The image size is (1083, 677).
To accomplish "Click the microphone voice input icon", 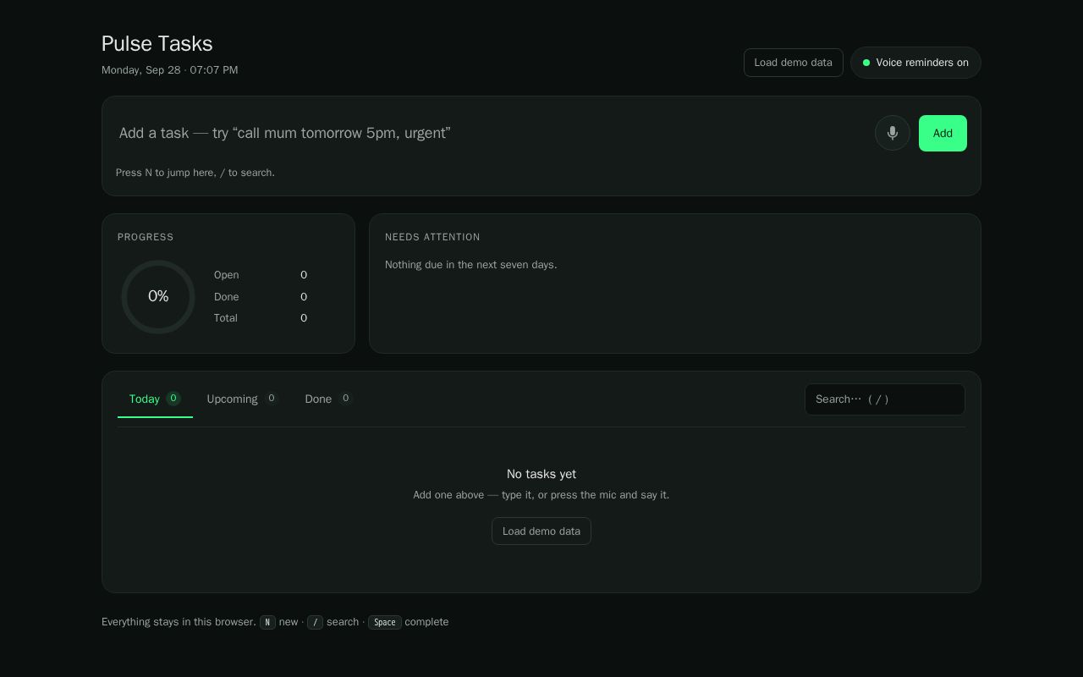I will coord(892,133).
